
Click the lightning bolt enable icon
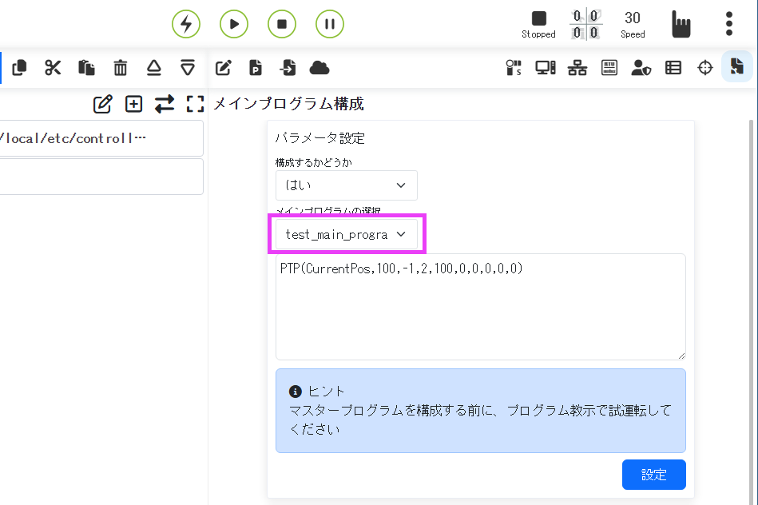tap(186, 24)
